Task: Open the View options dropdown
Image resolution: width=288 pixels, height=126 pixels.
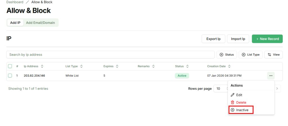Action: coord(273,55)
